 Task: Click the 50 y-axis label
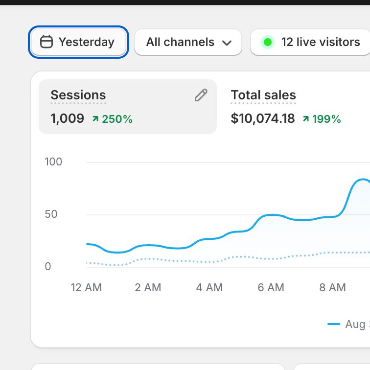tap(51, 214)
